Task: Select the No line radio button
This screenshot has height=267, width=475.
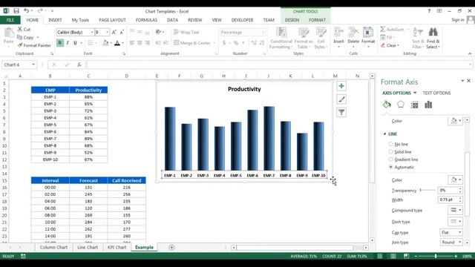Action: tap(391, 144)
